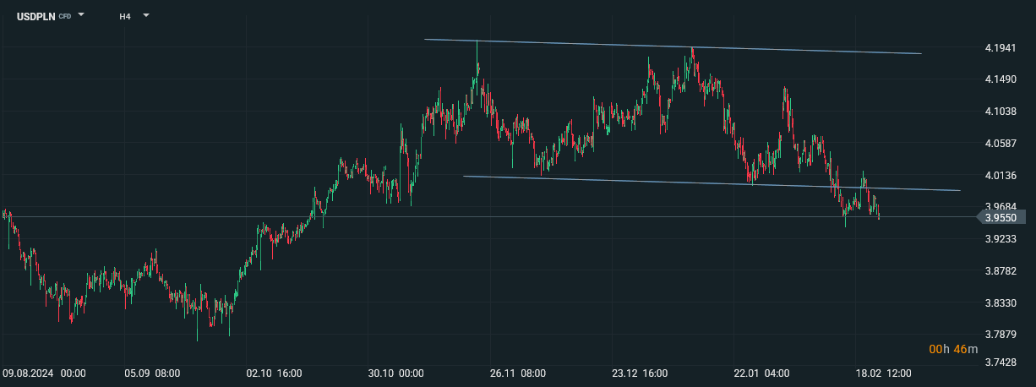1036x387 pixels.
Task: Click the 3.7879 price axis label
Action: pyautogui.click(x=1001, y=335)
